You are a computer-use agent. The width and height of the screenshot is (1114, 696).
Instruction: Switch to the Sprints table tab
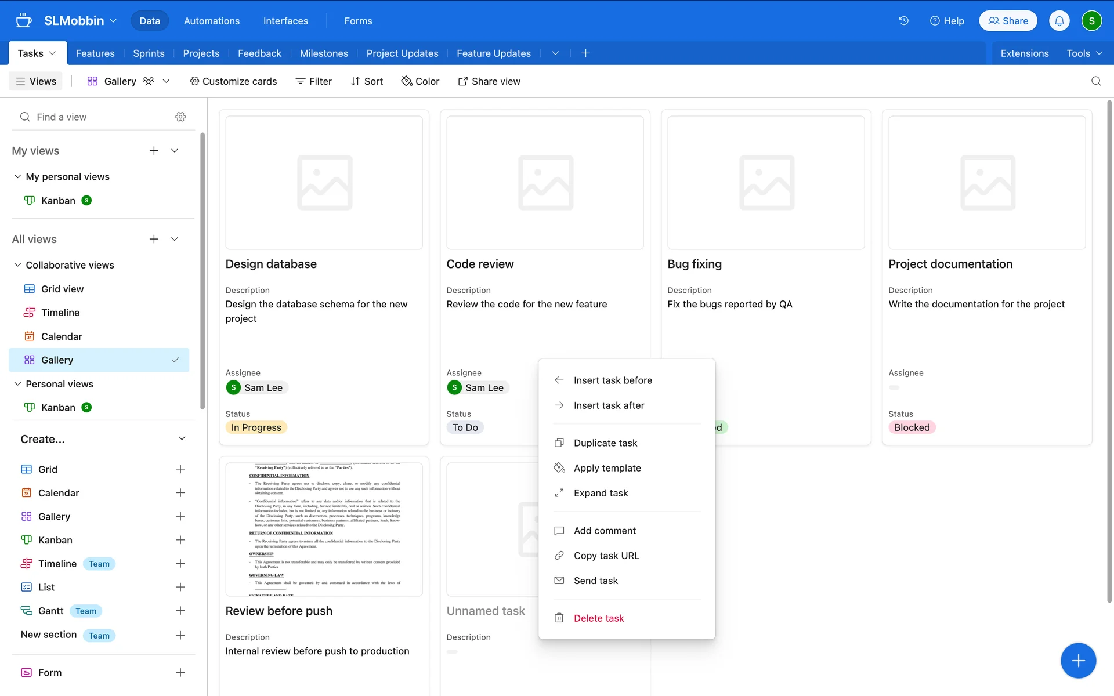[149, 53]
